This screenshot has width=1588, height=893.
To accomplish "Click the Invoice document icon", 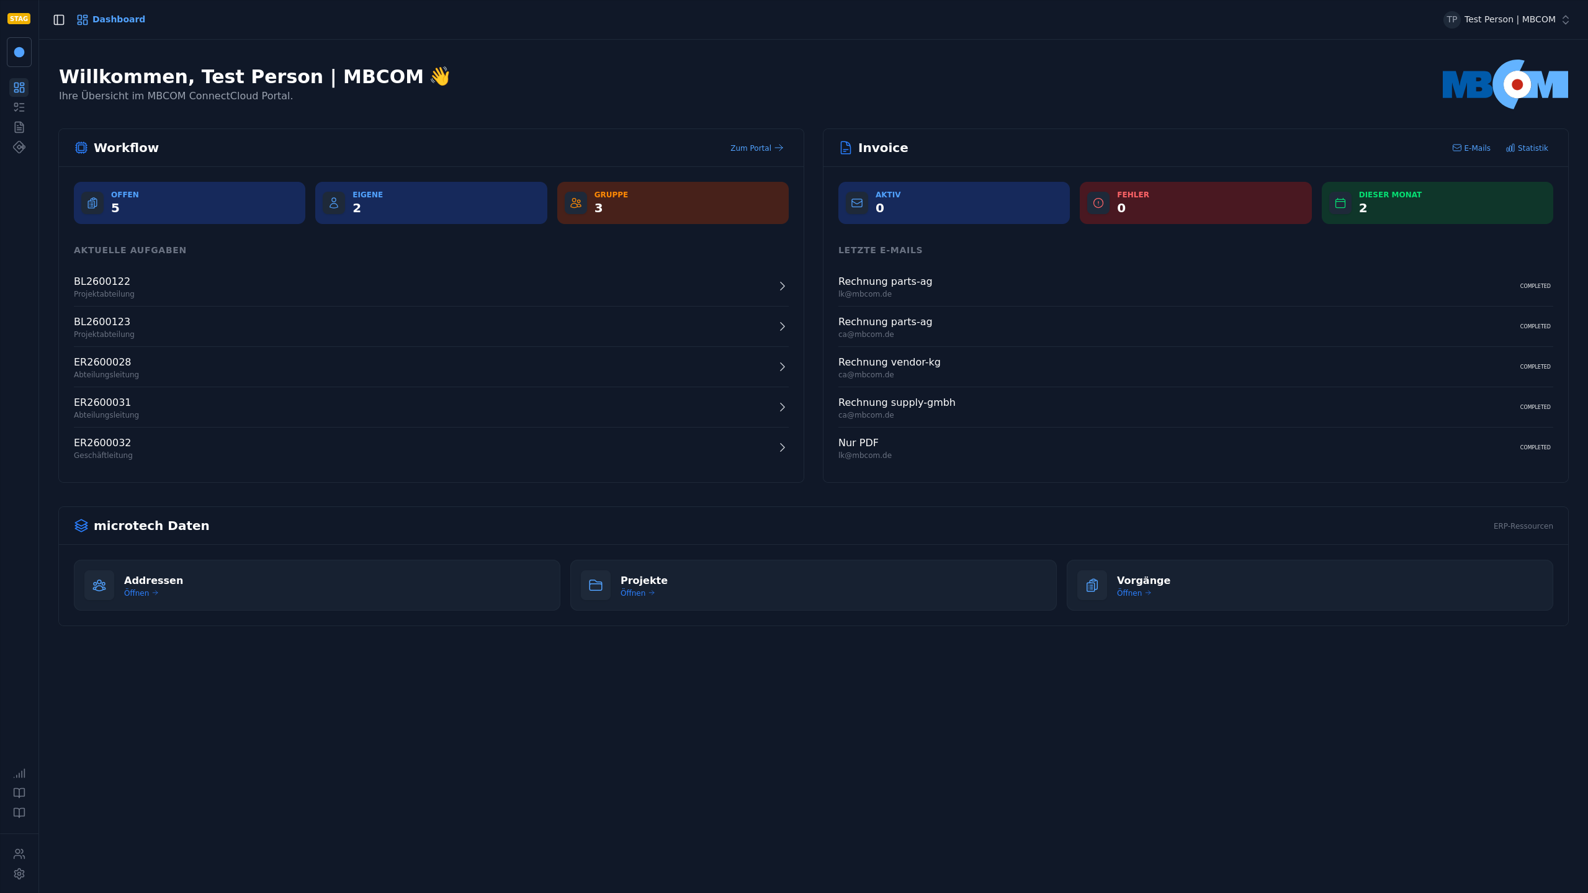I will pos(846,148).
